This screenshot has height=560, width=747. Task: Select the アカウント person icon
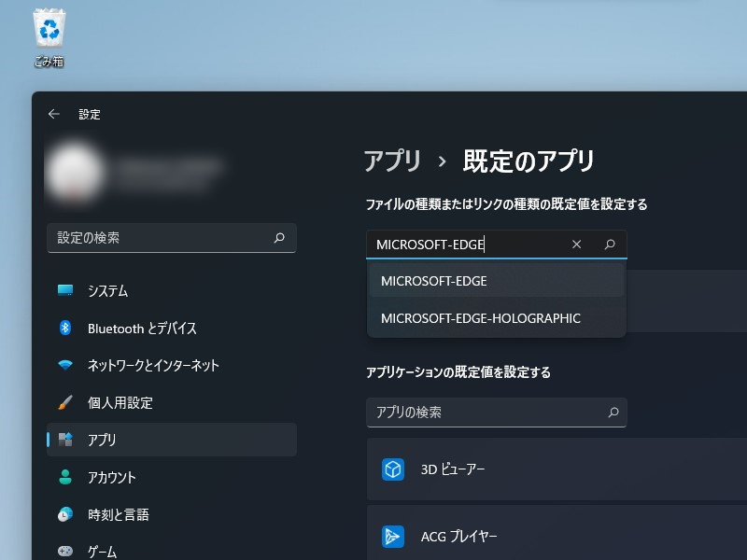[x=65, y=477]
